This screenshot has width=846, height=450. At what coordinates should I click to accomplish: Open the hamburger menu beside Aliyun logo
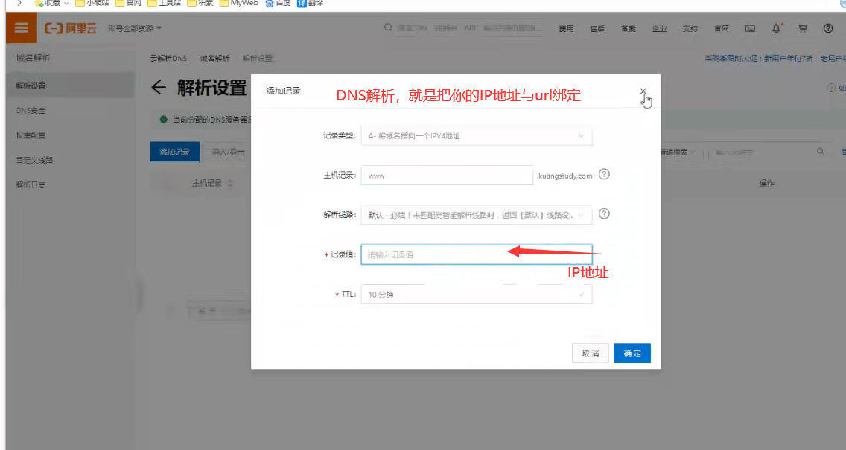tap(21, 29)
